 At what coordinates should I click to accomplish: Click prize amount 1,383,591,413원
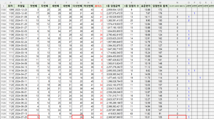pos(113,21)
